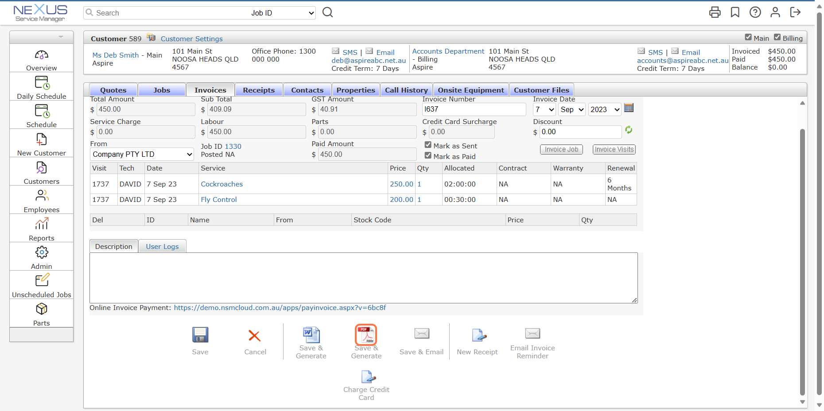
Task: Switch to the Receipts tab
Action: tap(259, 89)
